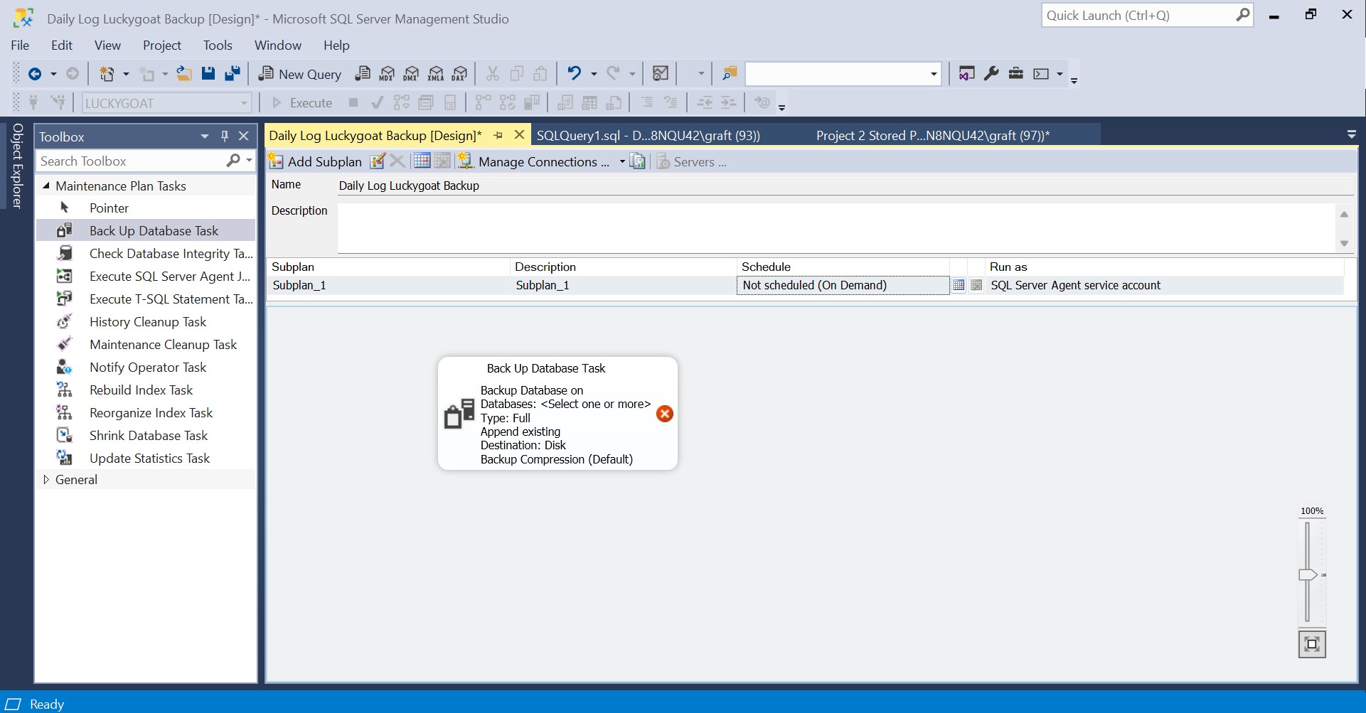Click the Add Subplan button

pyautogui.click(x=316, y=161)
